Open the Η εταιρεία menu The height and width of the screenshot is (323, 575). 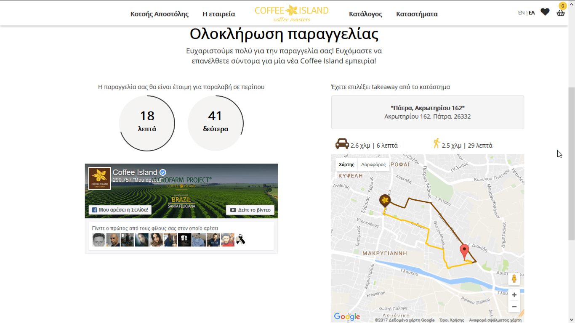219,14
